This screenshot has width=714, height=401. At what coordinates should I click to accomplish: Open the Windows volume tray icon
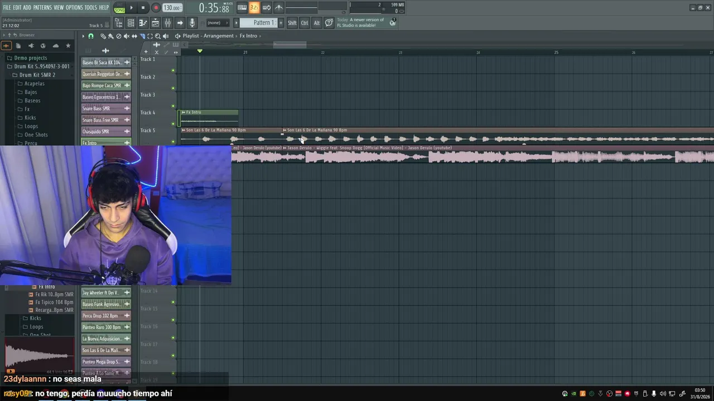point(663,394)
